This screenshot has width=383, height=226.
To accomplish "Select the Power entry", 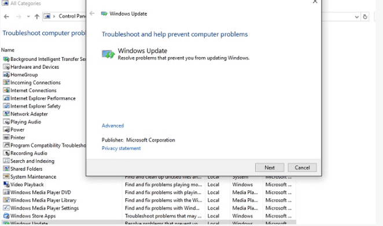I will 17,129.
